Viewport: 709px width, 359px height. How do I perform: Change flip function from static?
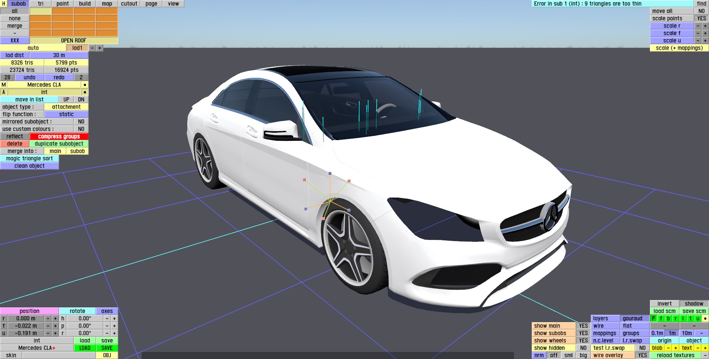[x=66, y=114]
